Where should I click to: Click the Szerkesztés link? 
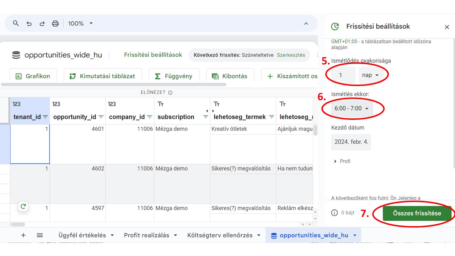click(x=291, y=55)
